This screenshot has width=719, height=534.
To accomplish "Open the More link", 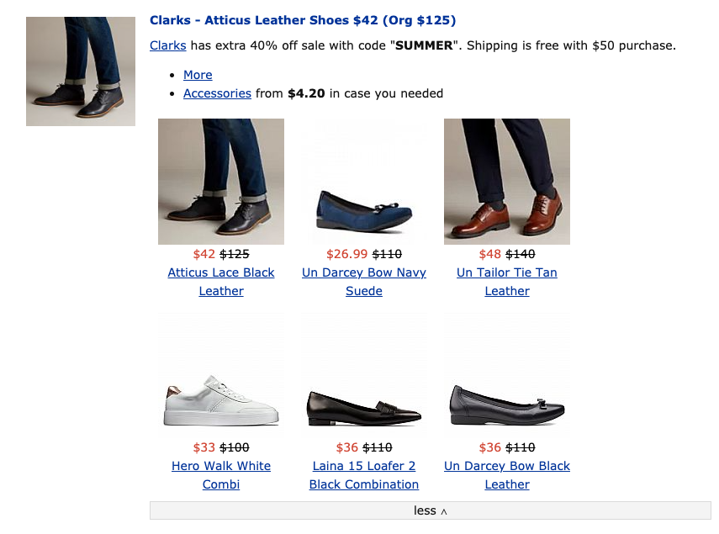I will [198, 75].
